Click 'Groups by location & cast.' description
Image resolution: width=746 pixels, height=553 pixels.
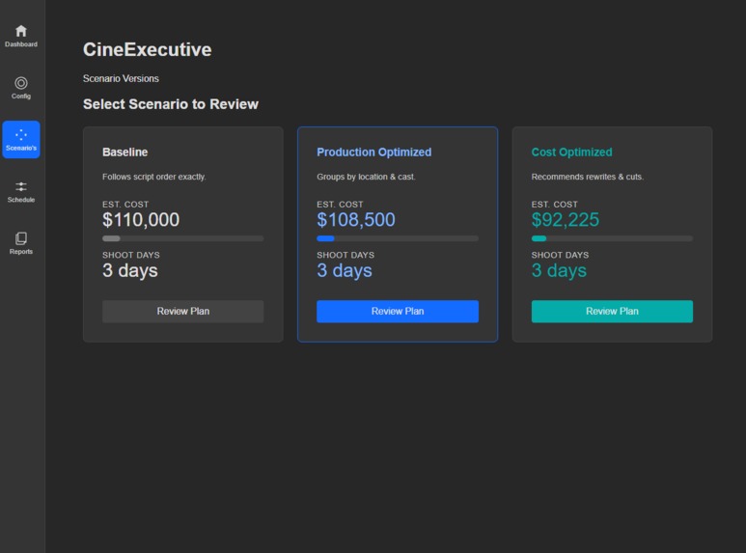[366, 177]
